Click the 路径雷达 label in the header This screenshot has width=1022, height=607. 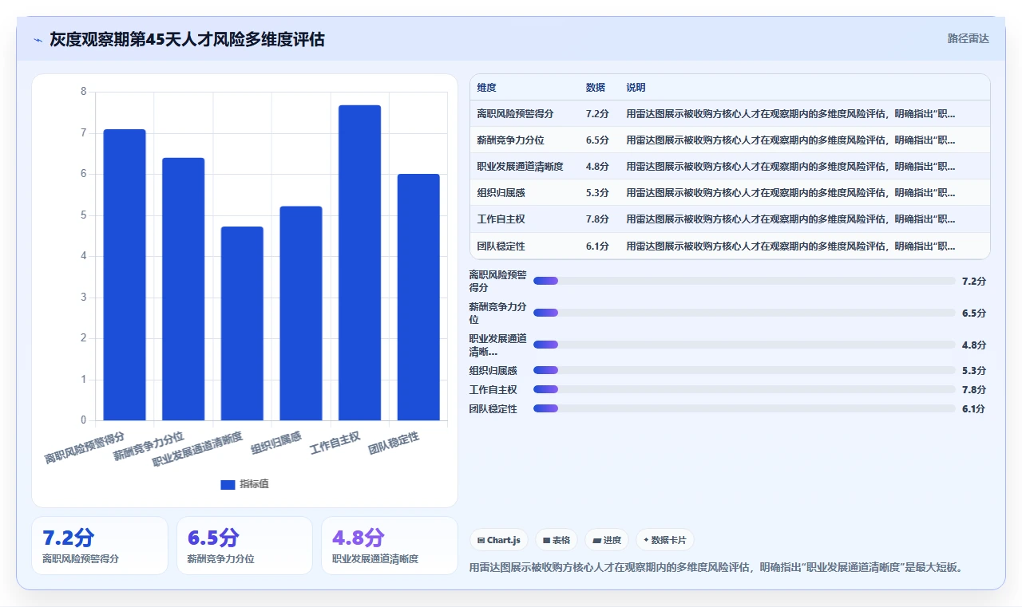[x=968, y=38]
